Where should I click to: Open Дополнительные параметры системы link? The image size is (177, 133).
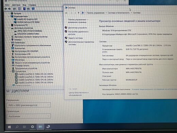click(x=81, y=43)
